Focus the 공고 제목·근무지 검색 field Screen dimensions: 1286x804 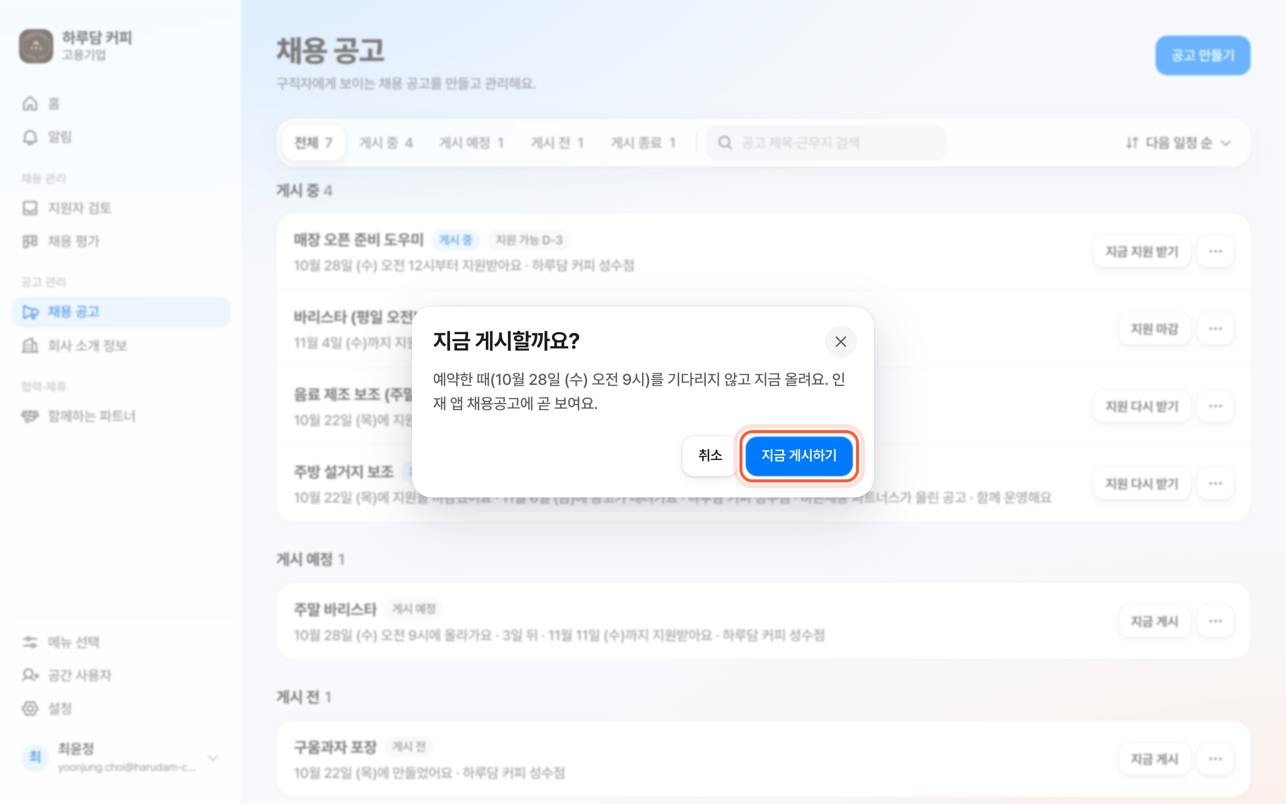click(x=825, y=143)
